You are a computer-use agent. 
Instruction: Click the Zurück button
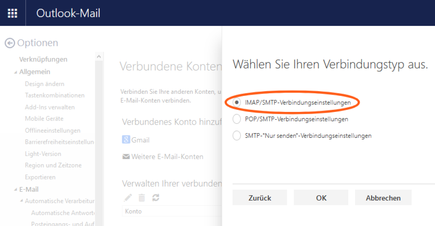click(x=260, y=198)
